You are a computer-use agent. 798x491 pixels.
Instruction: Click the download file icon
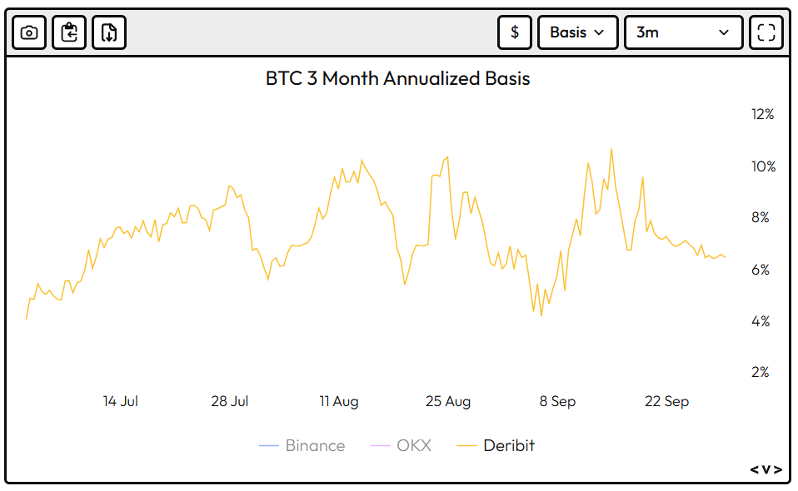tap(109, 32)
